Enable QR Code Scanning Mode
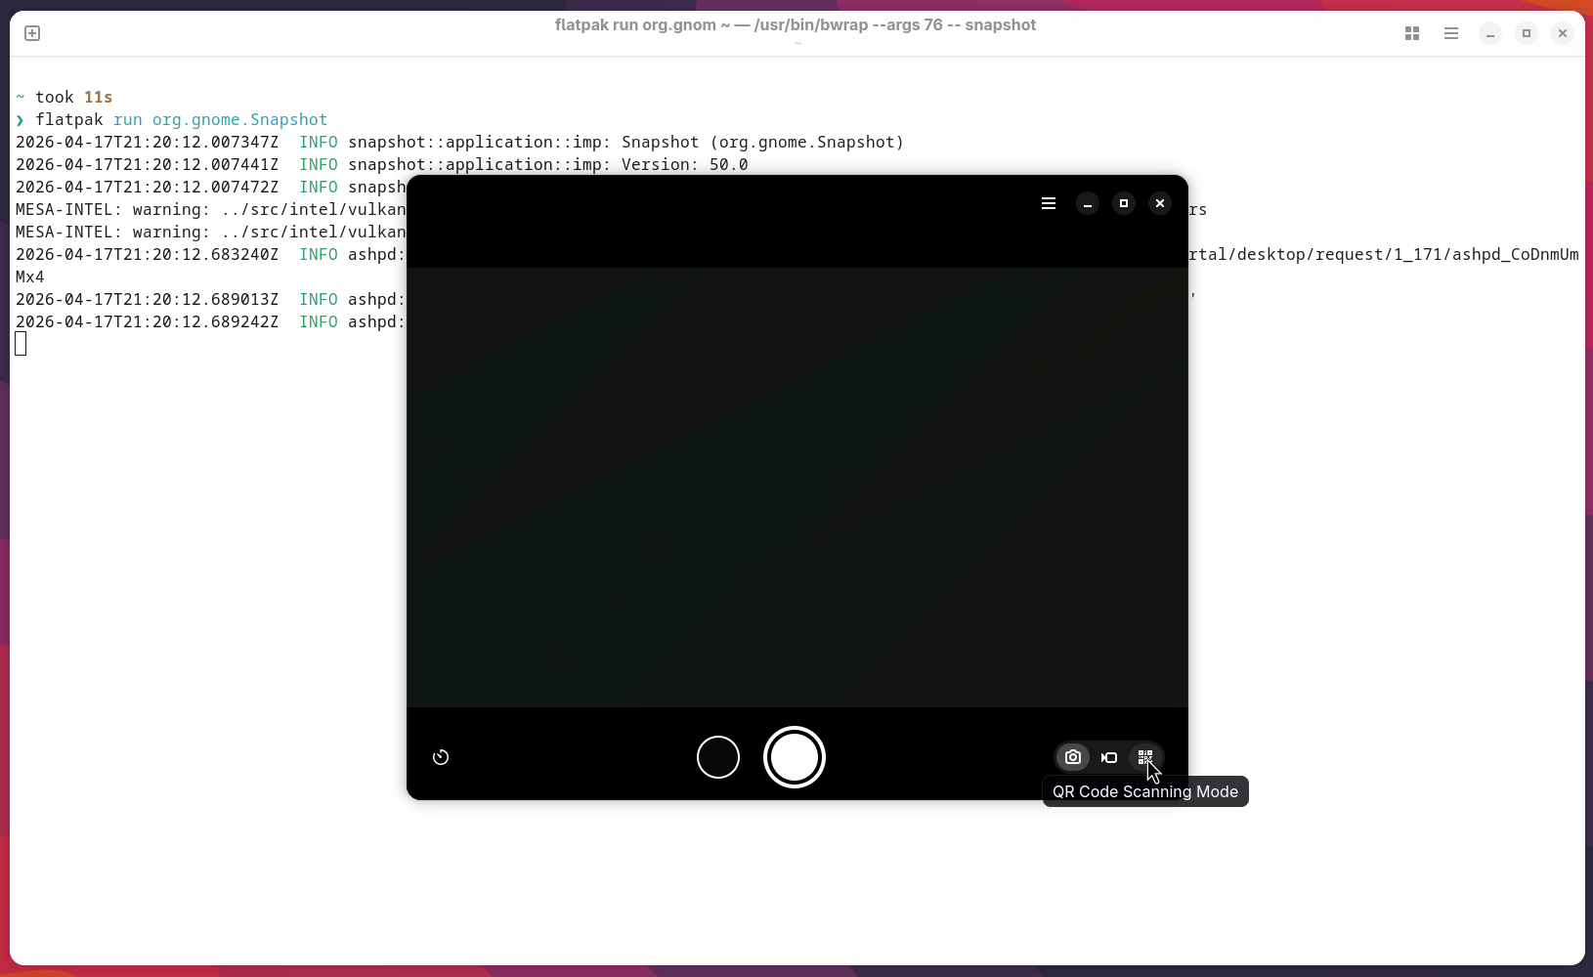The height and width of the screenshot is (977, 1593). (1145, 757)
